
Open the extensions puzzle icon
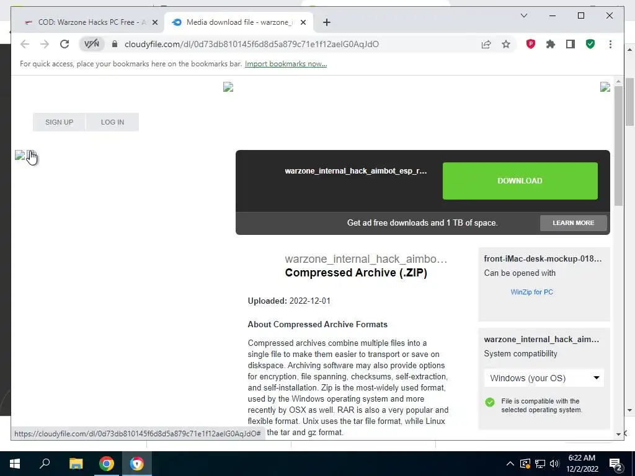coord(551,44)
